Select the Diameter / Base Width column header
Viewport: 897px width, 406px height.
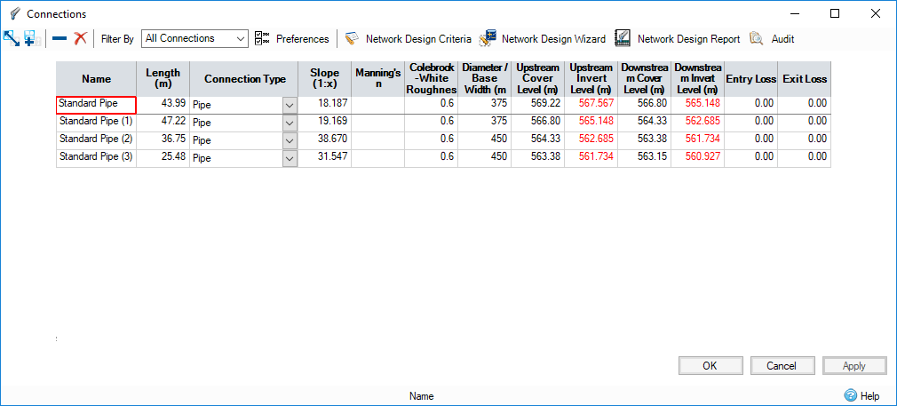485,79
